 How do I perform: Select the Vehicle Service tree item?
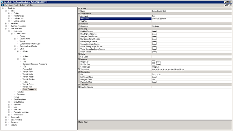29,79
